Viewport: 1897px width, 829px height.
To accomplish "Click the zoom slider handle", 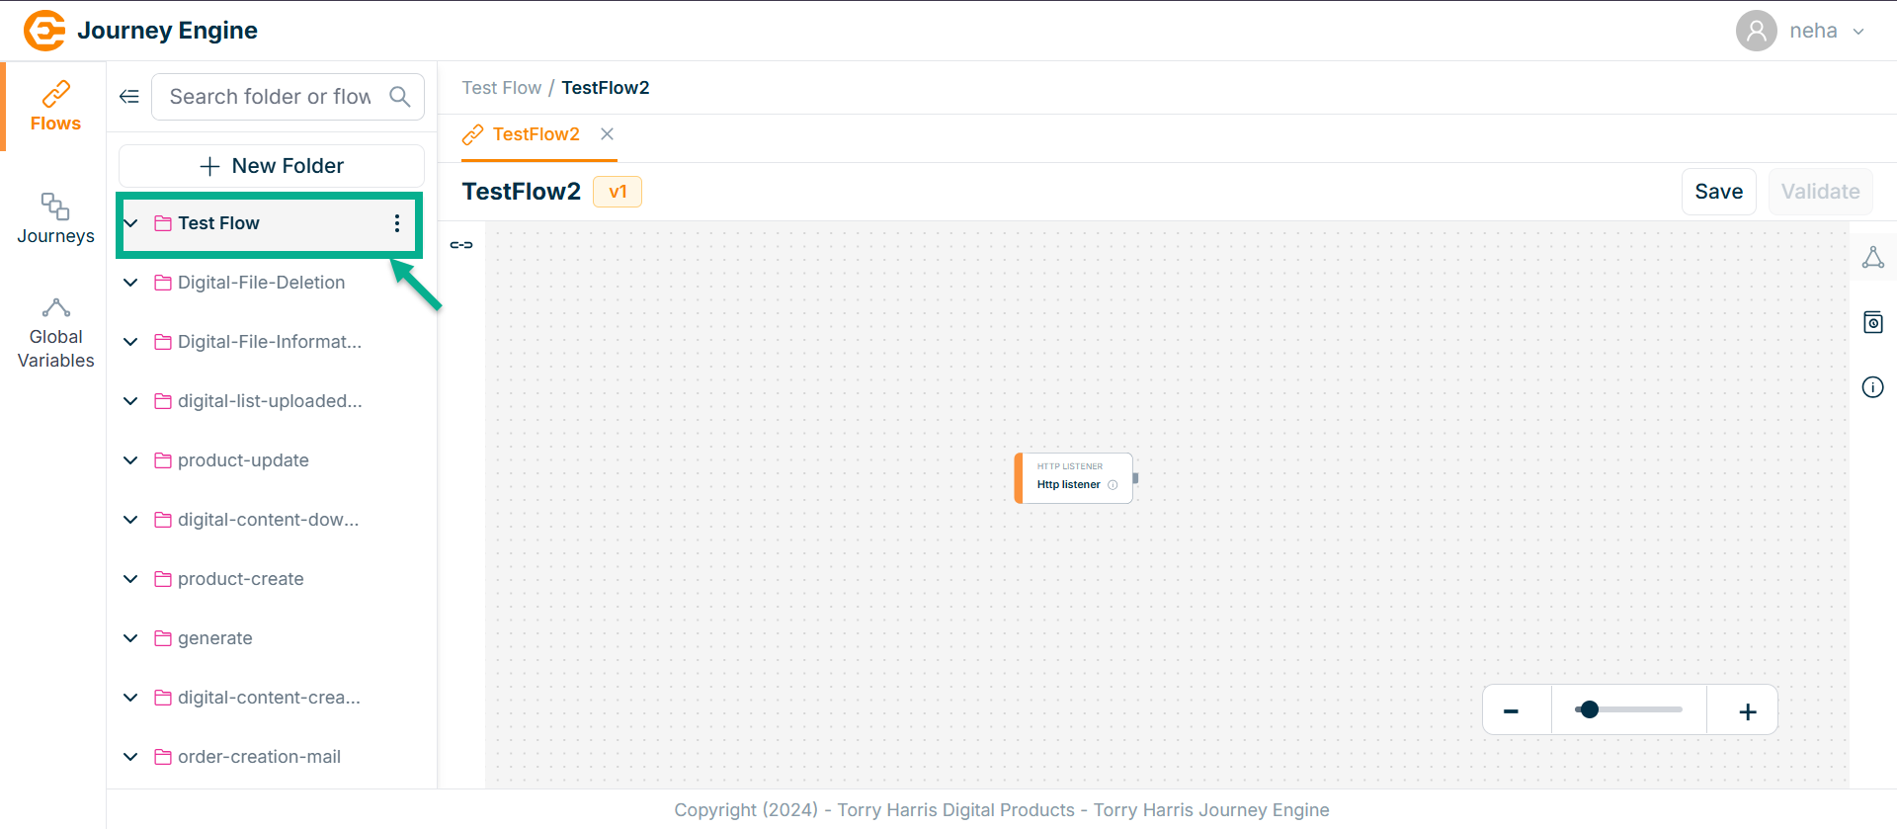I will coord(1589,709).
